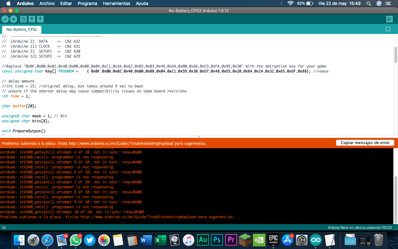
Task: Click the code editor vertical scrollbar
Action: pyautogui.click(x=396, y=55)
